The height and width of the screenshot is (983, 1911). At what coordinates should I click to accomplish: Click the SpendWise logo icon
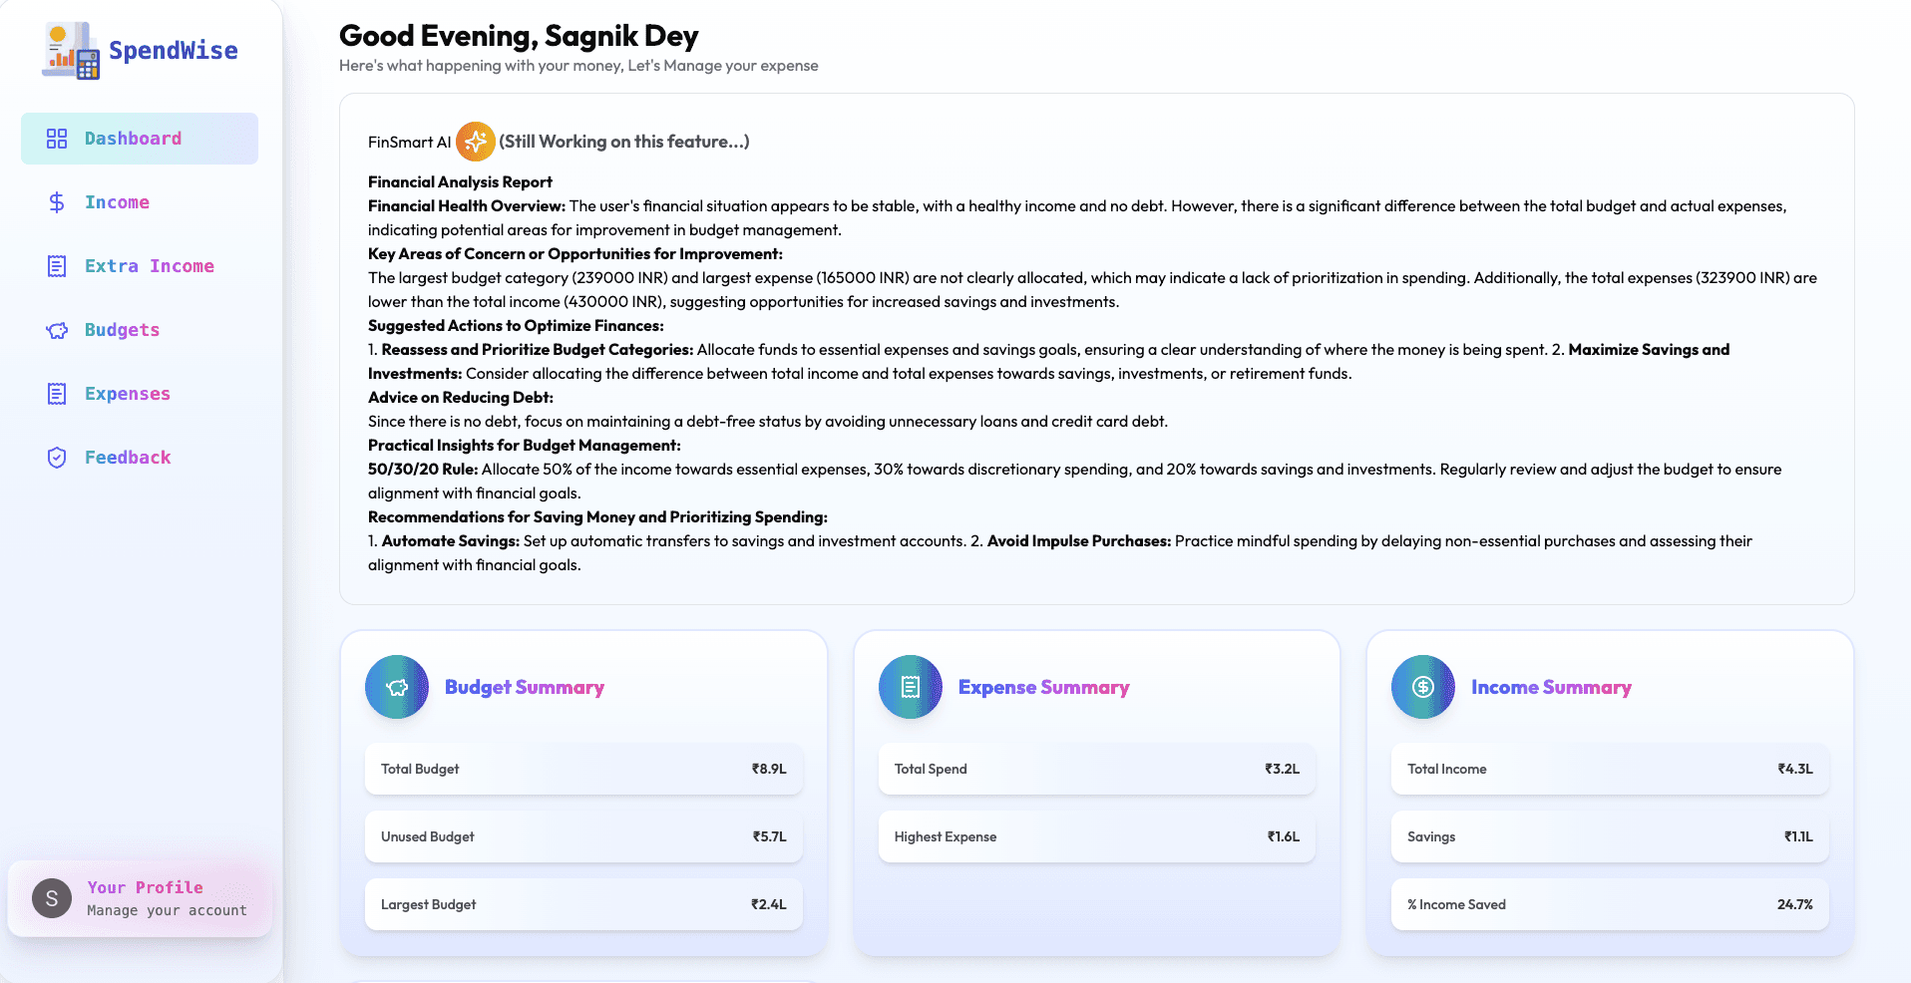(71, 51)
